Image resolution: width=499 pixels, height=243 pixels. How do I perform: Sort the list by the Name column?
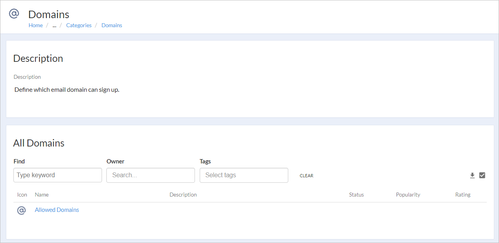click(41, 195)
